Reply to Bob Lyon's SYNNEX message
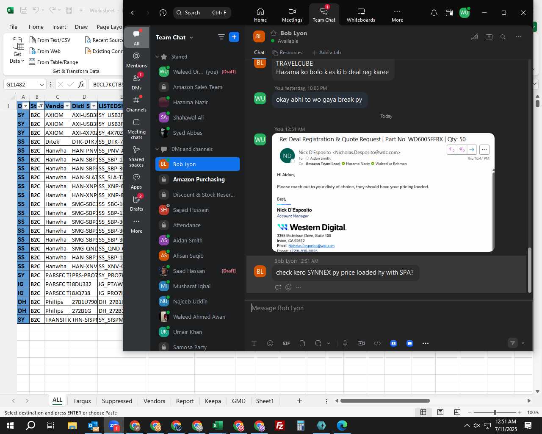This screenshot has width=542, height=434. point(278,287)
